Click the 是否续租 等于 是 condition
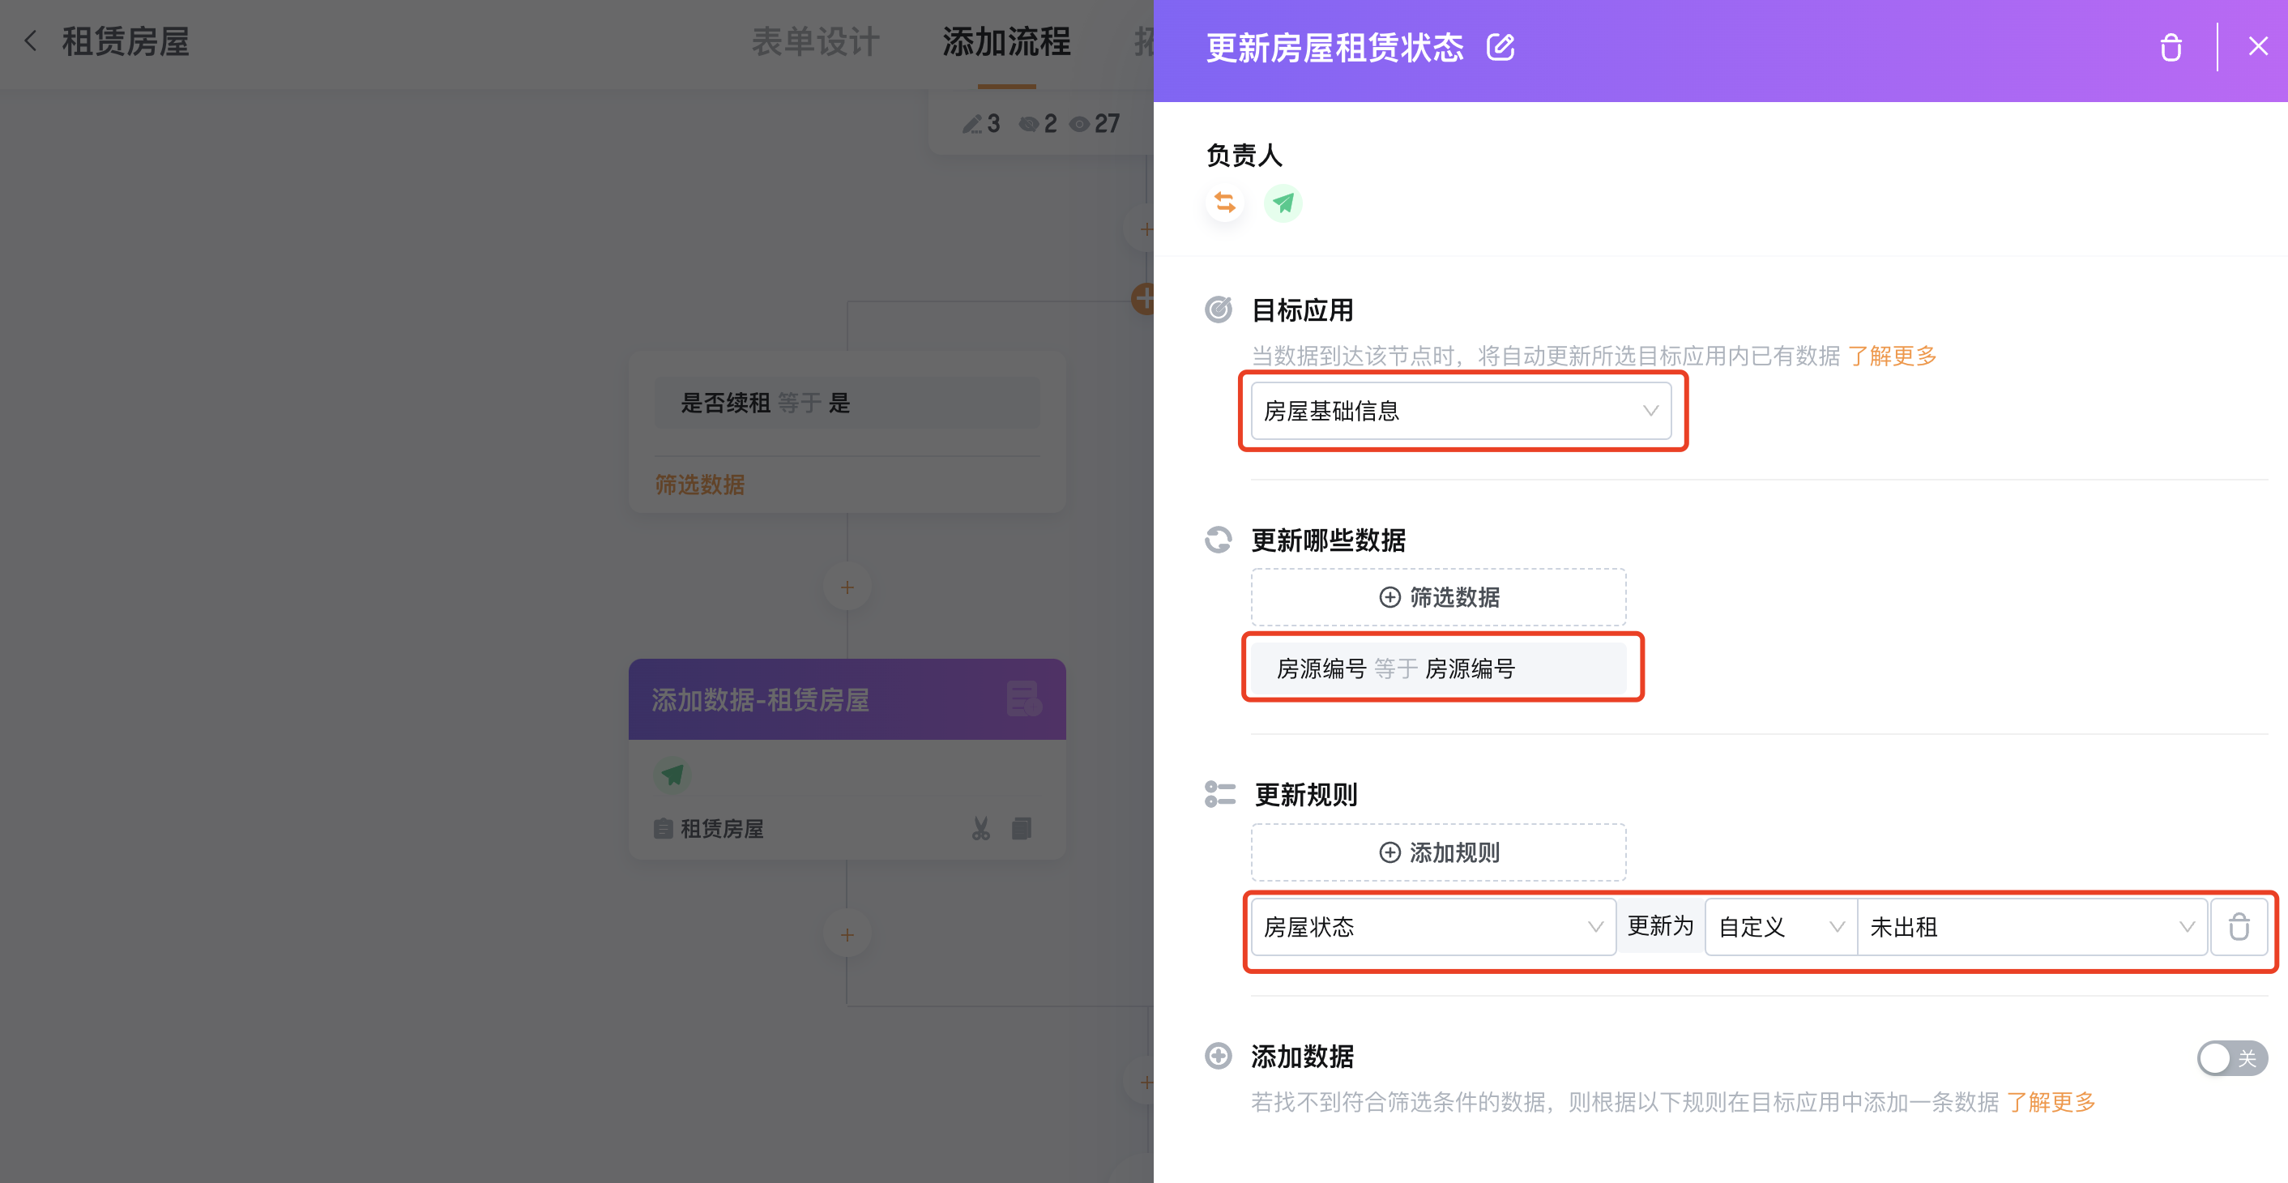 point(847,404)
